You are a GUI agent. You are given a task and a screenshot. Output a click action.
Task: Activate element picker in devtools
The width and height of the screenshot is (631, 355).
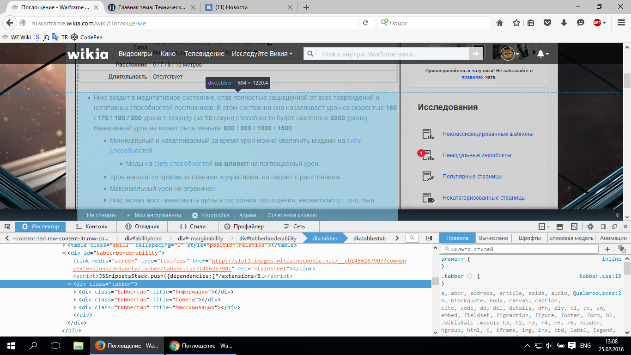(x=7, y=226)
